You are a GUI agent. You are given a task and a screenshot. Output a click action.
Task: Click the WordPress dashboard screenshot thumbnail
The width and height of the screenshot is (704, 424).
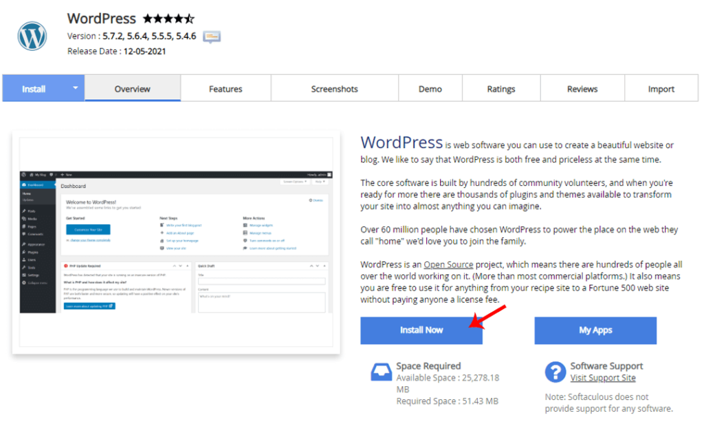click(x=176, y=242)
